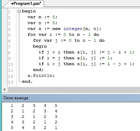The height and width of the screenshot is (131, 140).
Task: Place cursor on 'var m := 5;' line
Action: point(42,17)
